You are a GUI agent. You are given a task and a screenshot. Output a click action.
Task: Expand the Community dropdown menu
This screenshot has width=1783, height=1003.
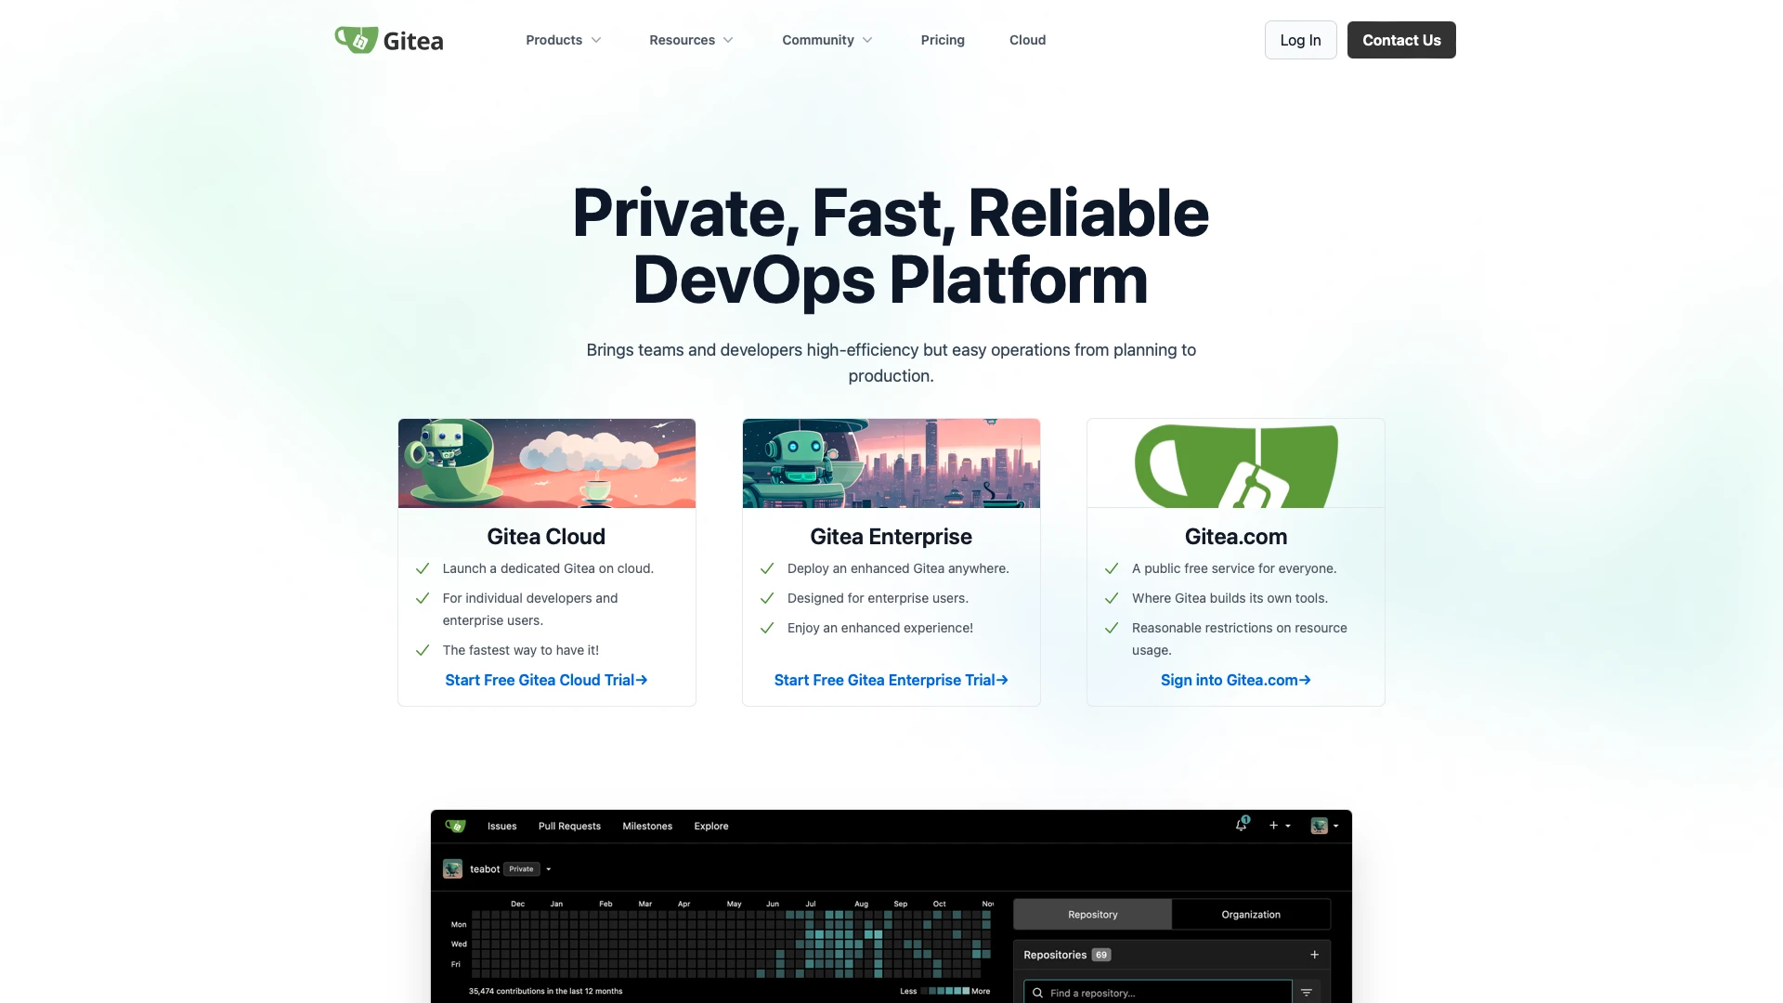(x=826, y=40)
